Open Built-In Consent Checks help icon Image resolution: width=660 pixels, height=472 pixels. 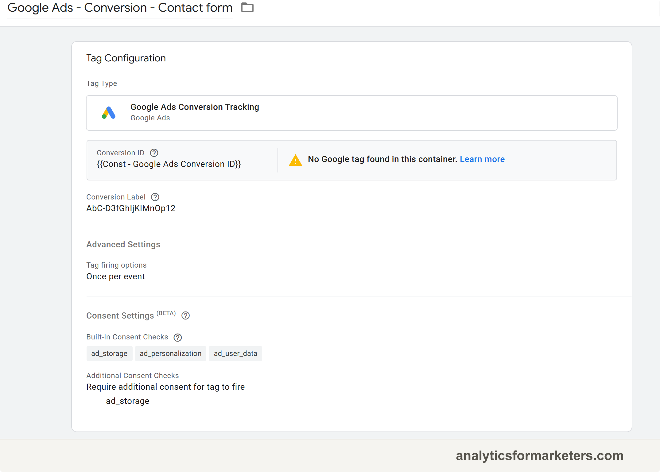point(178,337)
